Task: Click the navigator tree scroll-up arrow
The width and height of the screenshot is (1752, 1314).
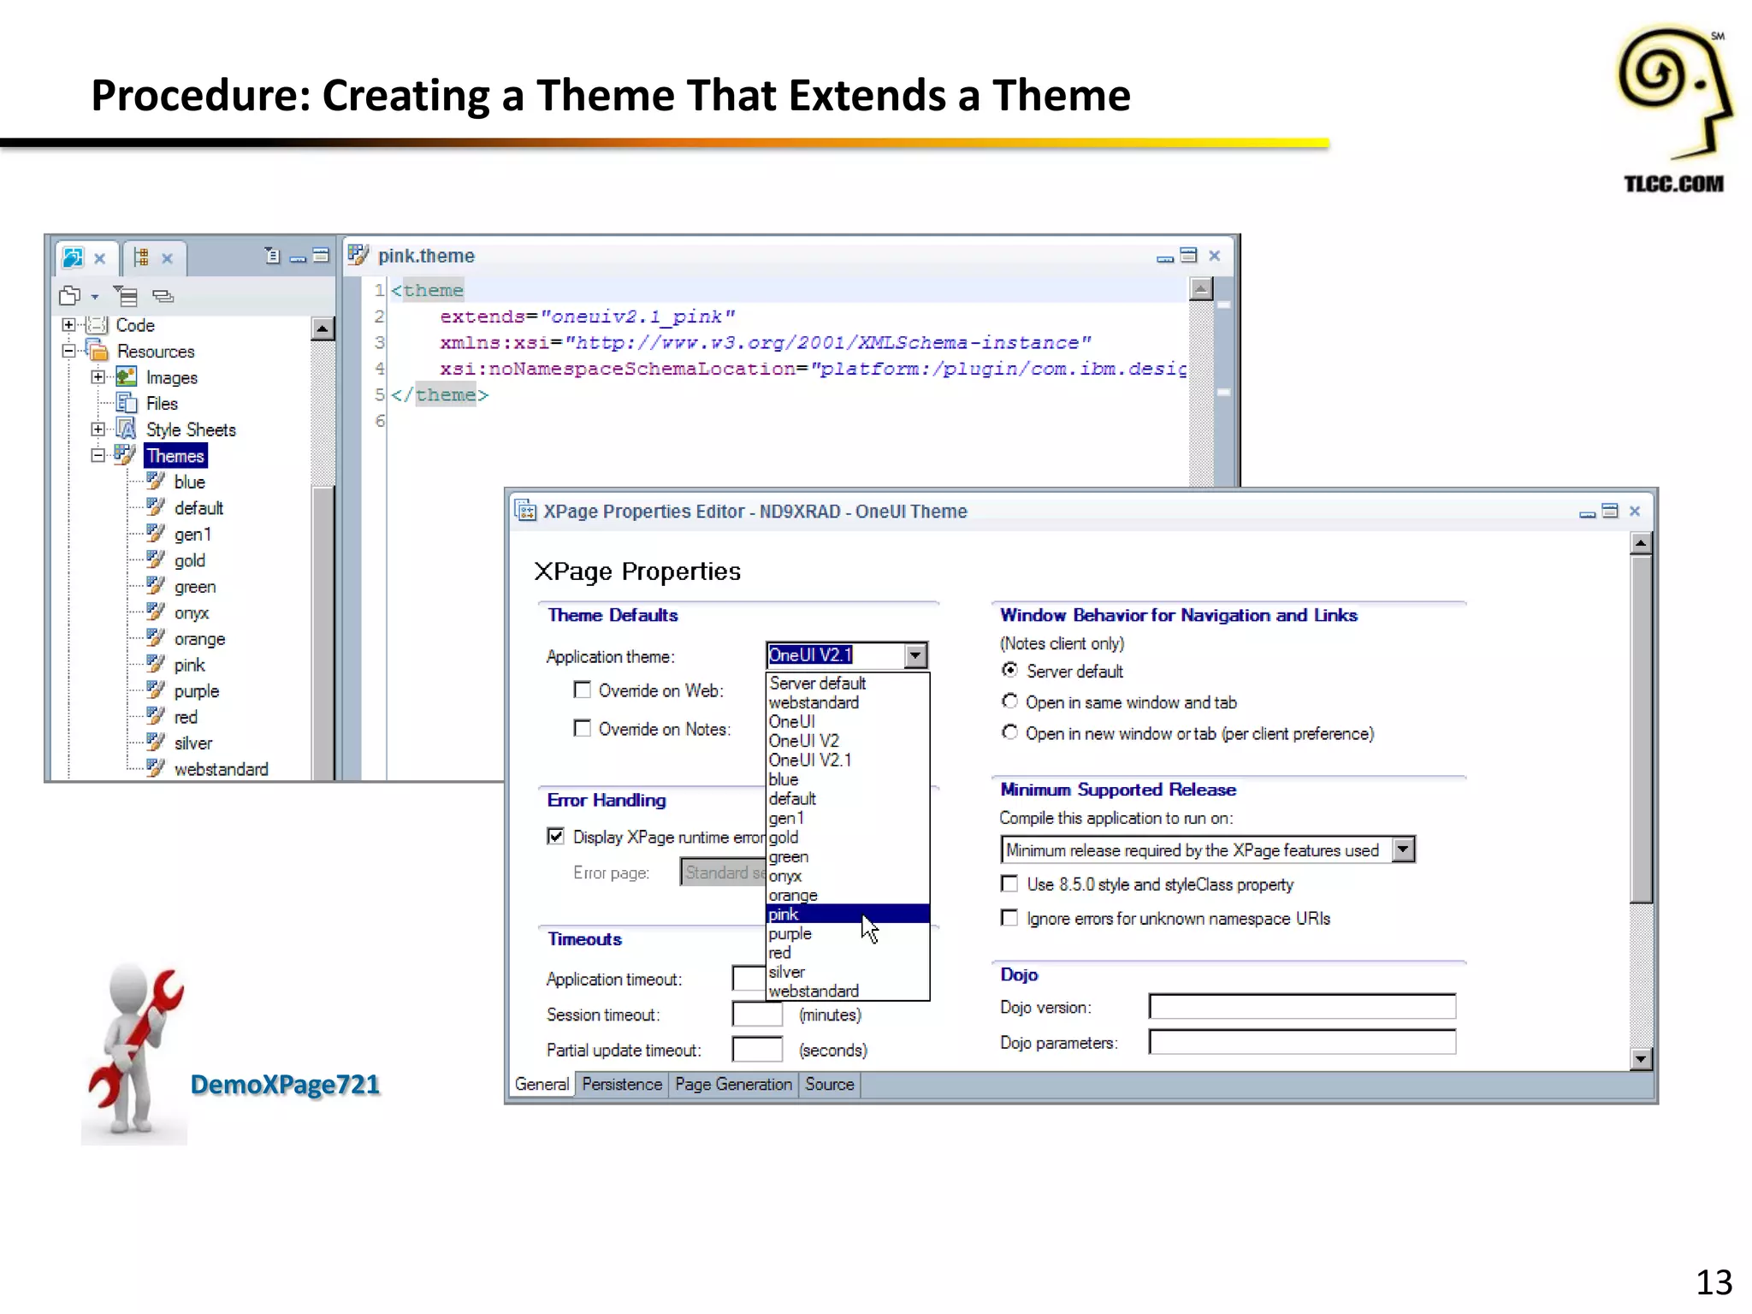Action: click(x=322, y=328)
